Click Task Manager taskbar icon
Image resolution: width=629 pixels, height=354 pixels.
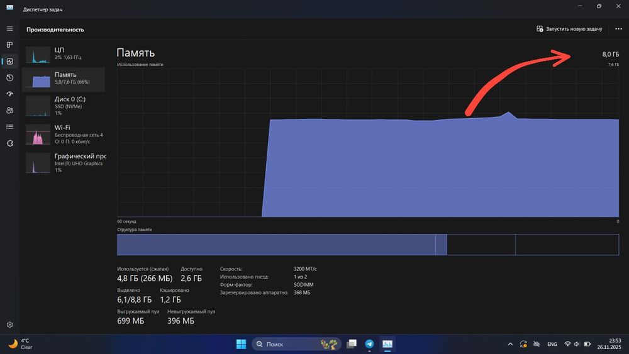tap(387, 344)
